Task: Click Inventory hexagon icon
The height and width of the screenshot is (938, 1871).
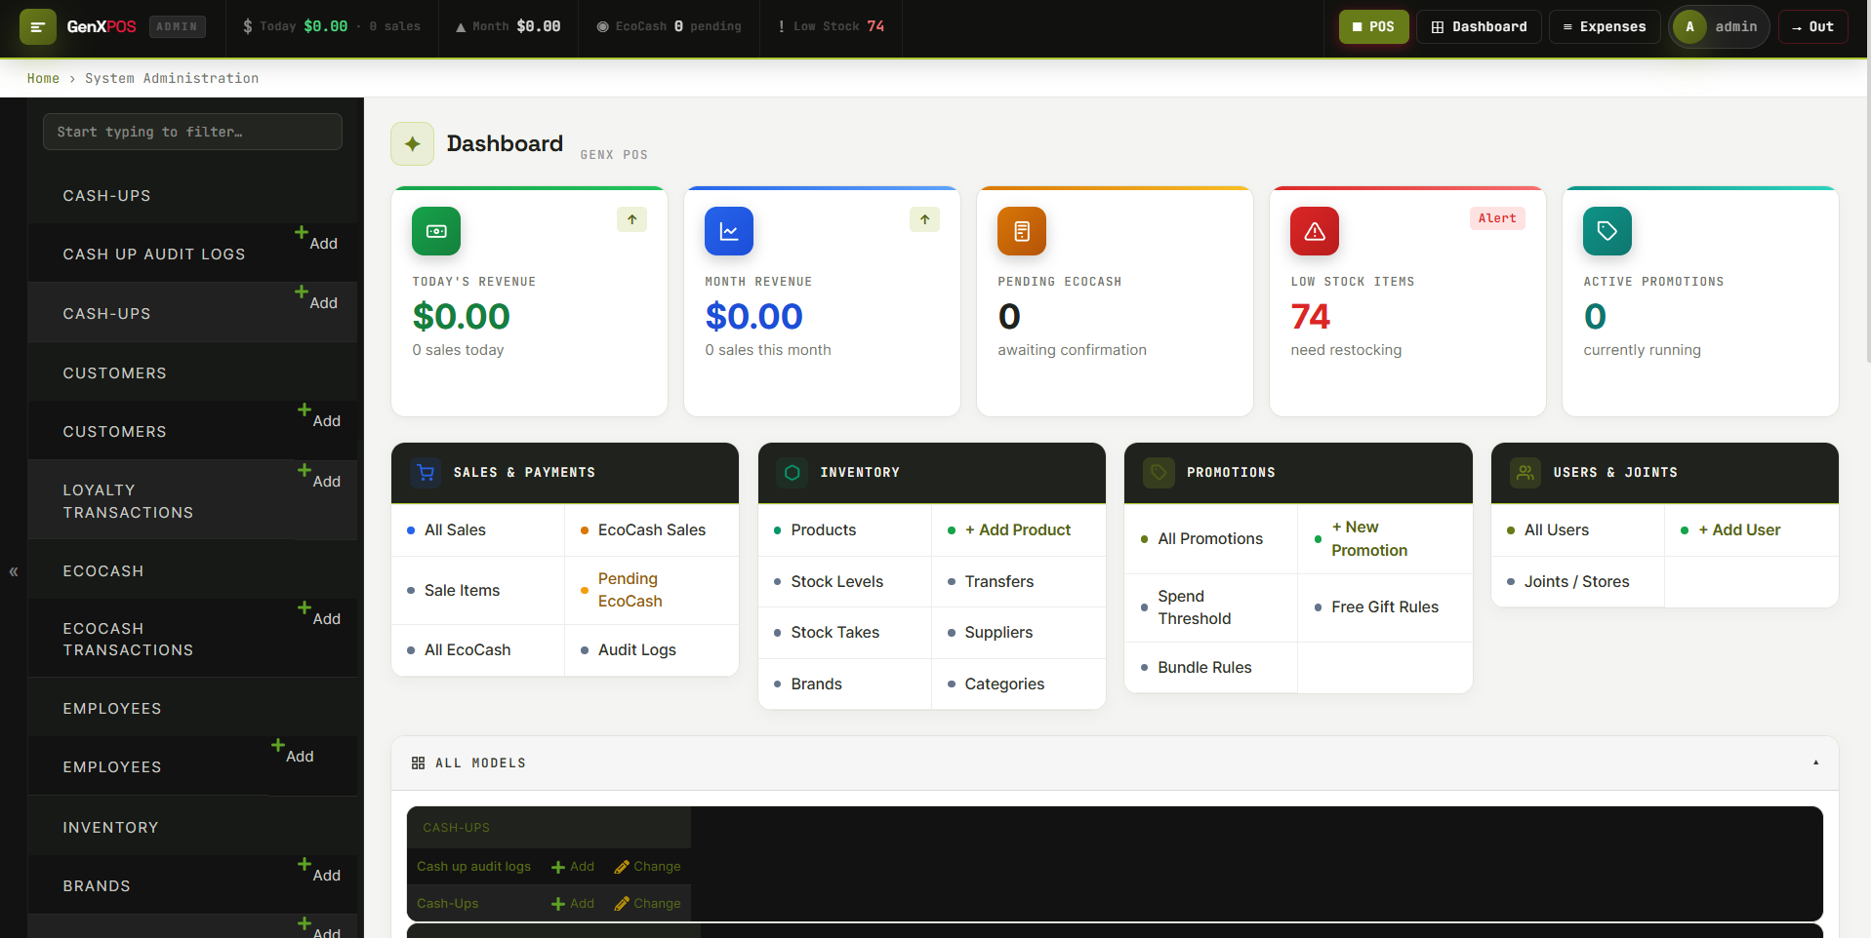Action: (793, 473)
